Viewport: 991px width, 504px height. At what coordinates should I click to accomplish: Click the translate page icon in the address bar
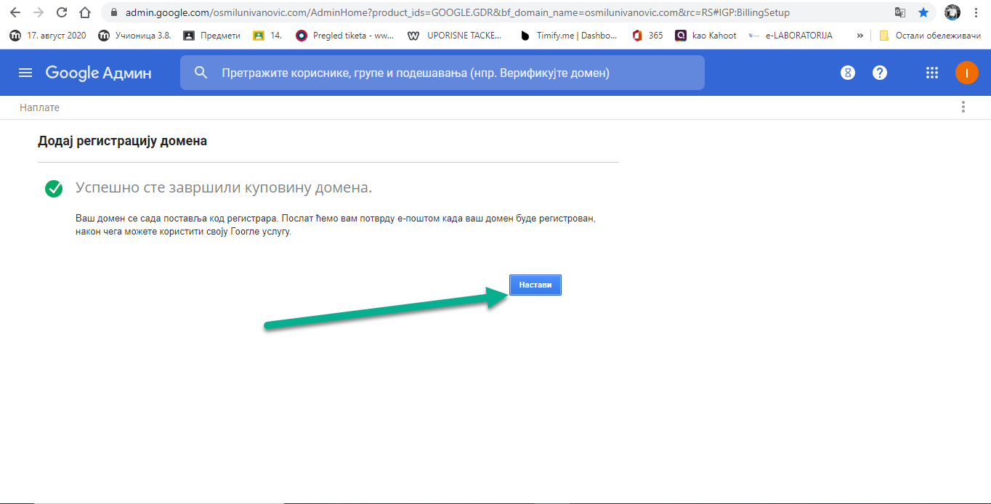pos(900,12)
